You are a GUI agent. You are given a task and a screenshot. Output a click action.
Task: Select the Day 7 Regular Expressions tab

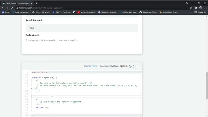[17, 3]
